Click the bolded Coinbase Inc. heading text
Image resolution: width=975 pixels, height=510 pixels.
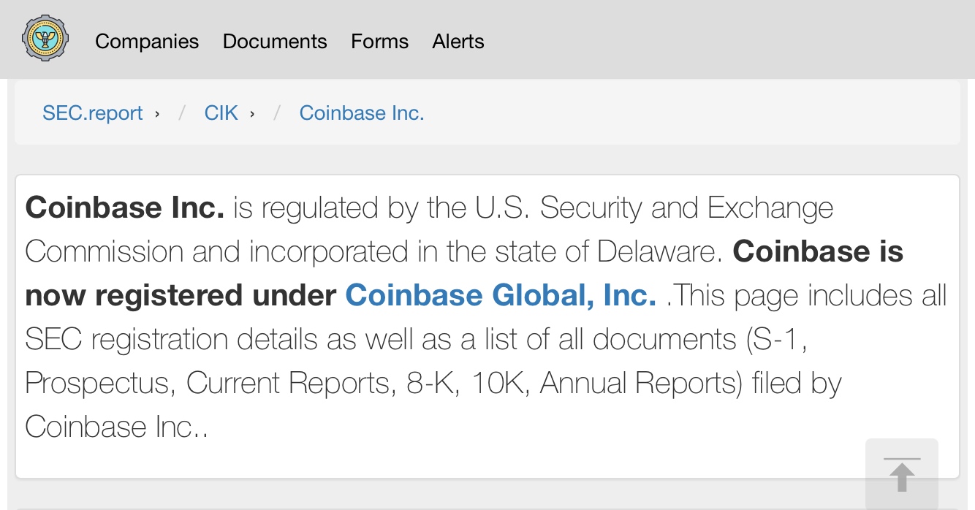click(x=124, y=208)
